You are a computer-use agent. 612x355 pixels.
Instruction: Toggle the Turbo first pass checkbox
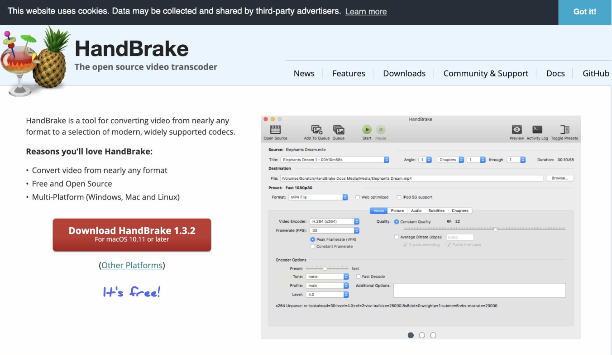(x=449, y=245)
